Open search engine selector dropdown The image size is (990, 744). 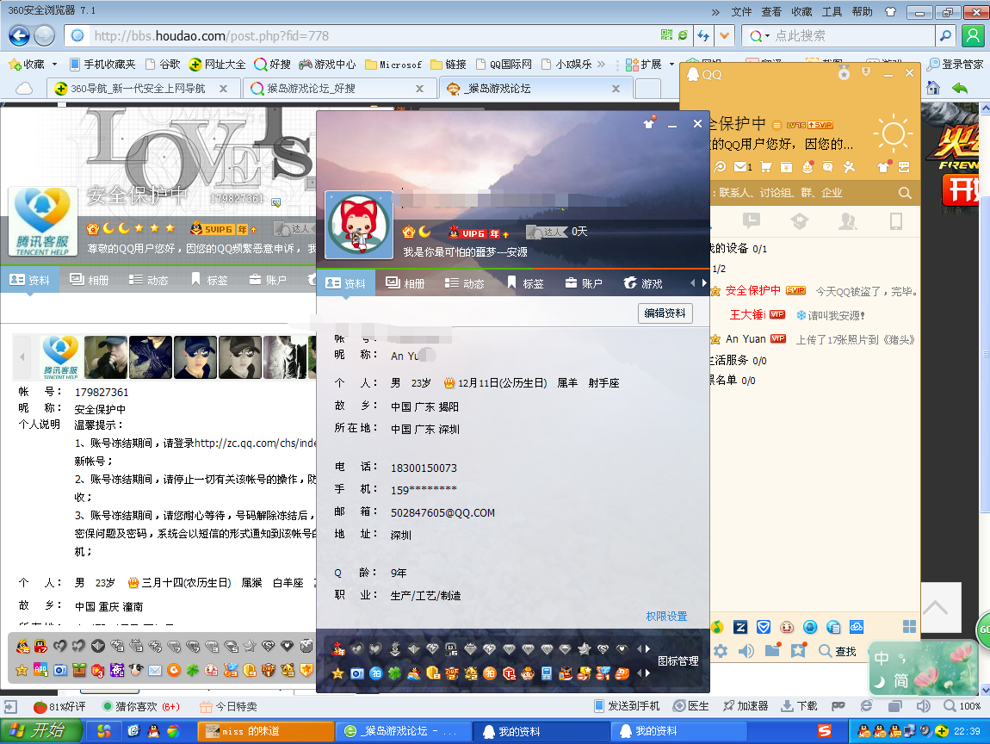[767, 36]
